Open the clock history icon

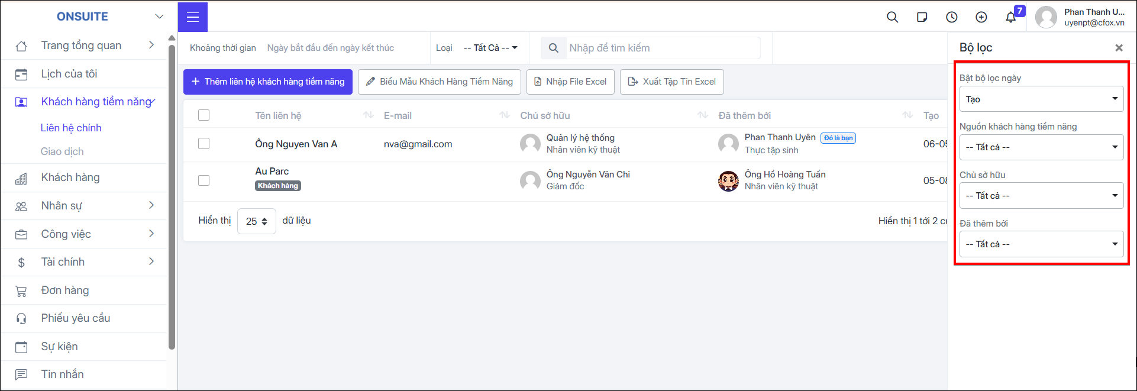pyautogui.click(x=951, y=17)
